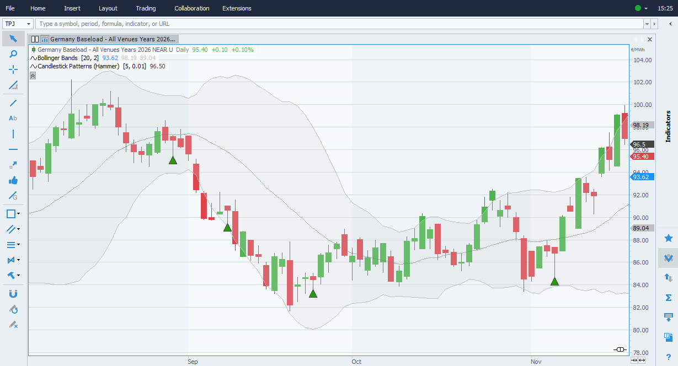This screenshot has height=366, width=678.
Task: Collapse the indicator legend with double-chevron
Action: click(x=33, y=76)
